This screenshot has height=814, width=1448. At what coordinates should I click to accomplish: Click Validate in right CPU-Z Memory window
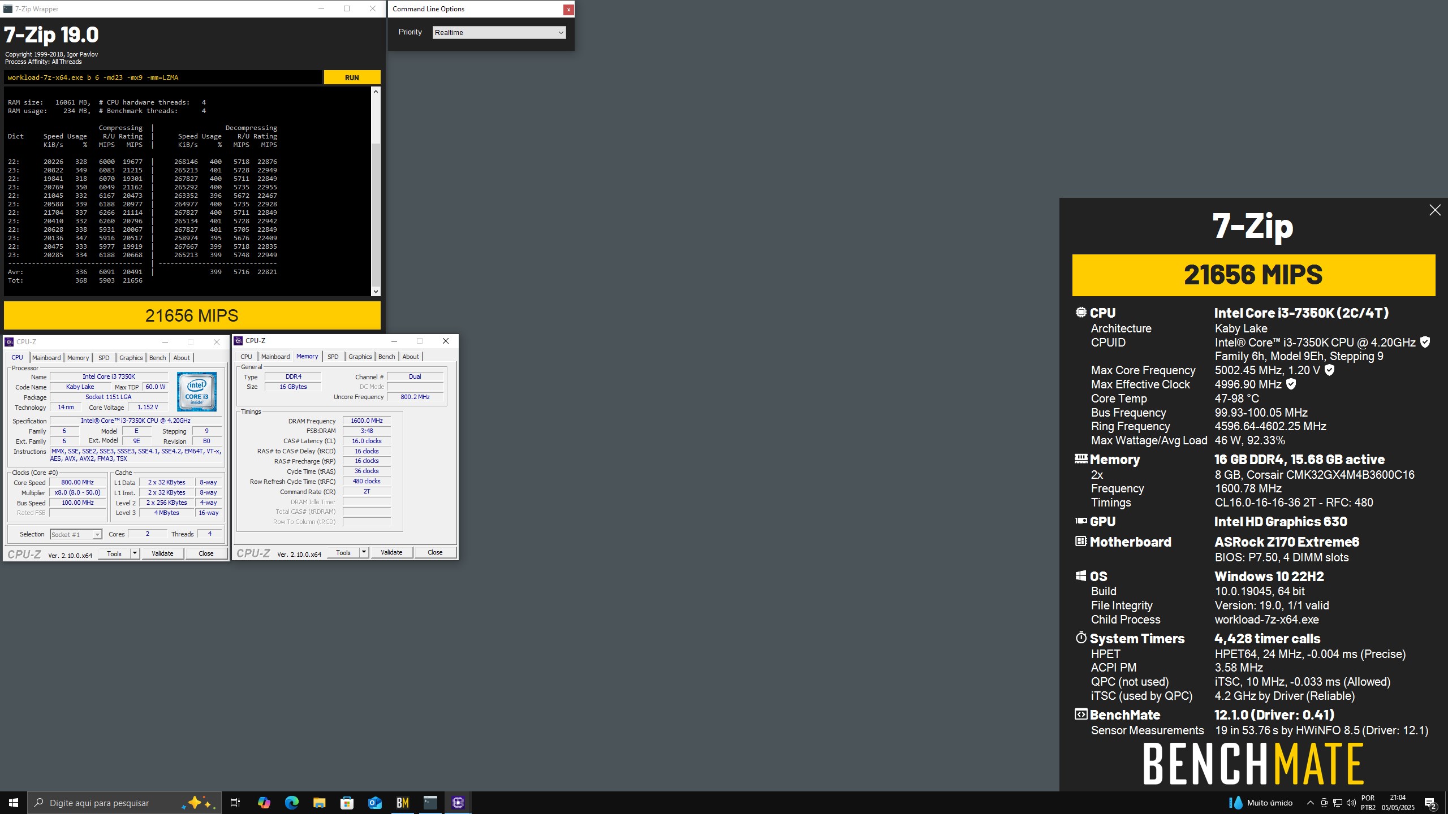pos(391,553)
